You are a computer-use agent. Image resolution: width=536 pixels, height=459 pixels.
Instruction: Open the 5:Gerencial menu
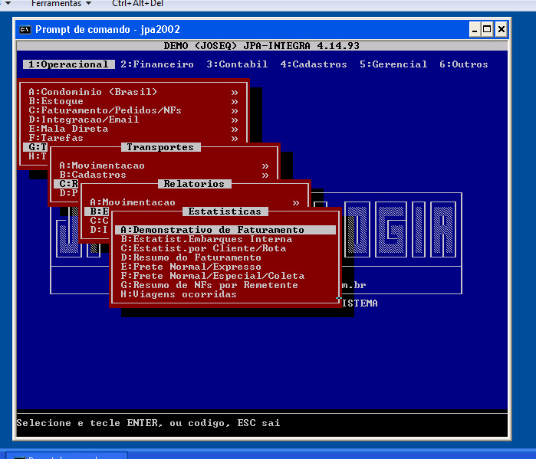click(x=393, y=64)
